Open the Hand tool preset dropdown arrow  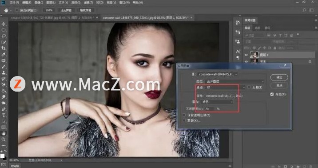[x=11, y=10]
